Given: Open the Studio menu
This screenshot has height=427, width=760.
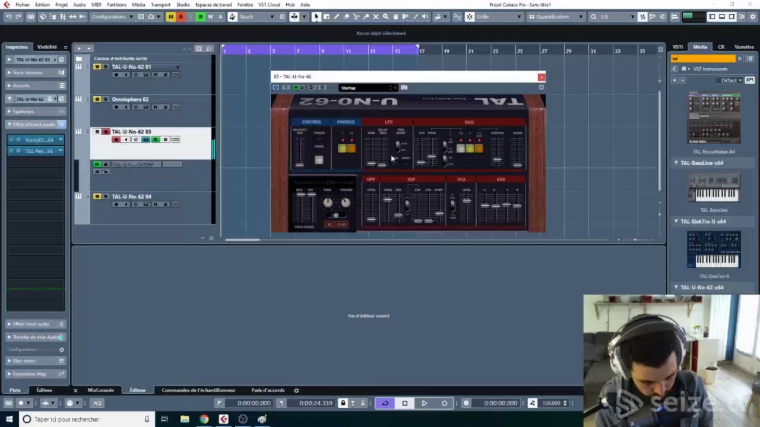Looking at the screenshot, I should (x=183, y=5).
